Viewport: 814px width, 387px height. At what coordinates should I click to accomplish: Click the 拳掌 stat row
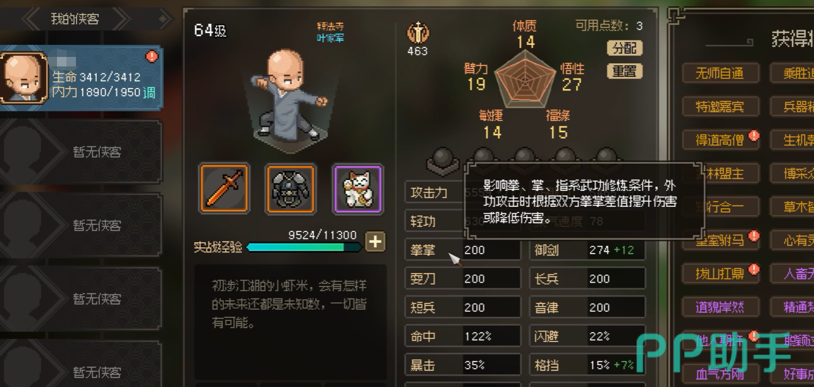click(463, 250)
